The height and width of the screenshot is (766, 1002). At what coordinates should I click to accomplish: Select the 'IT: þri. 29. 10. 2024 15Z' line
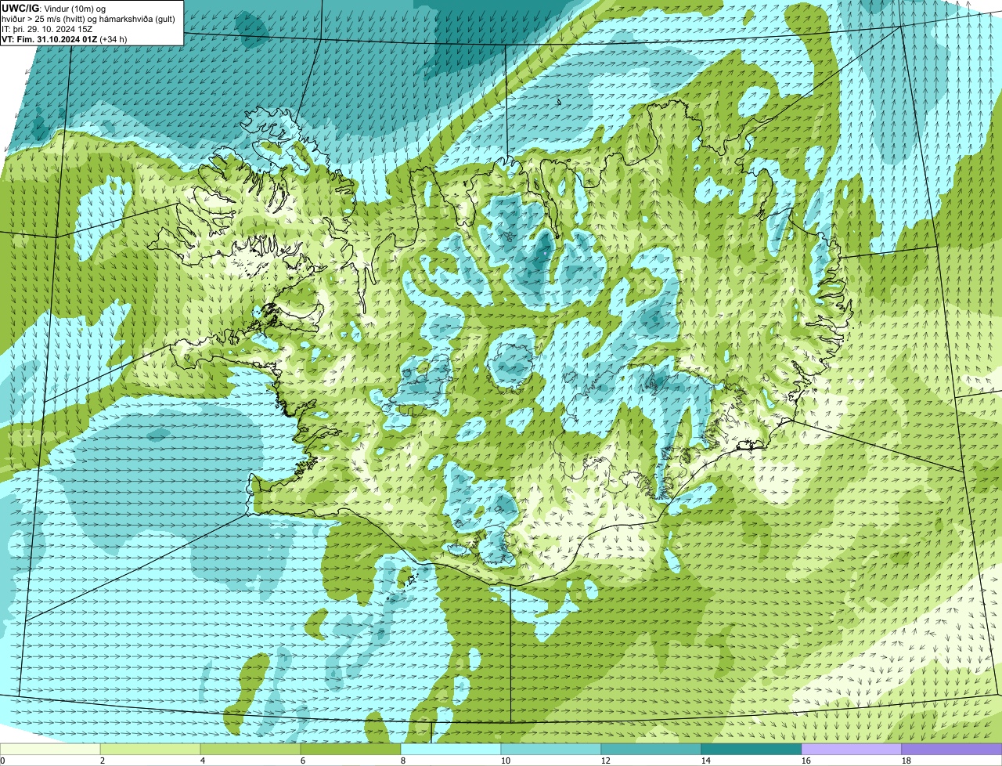pyautogui.click(x=49, y=28)
